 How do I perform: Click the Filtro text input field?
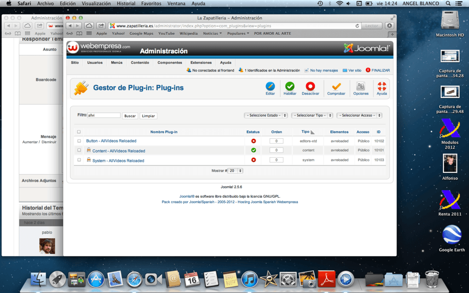pos(104,115)
